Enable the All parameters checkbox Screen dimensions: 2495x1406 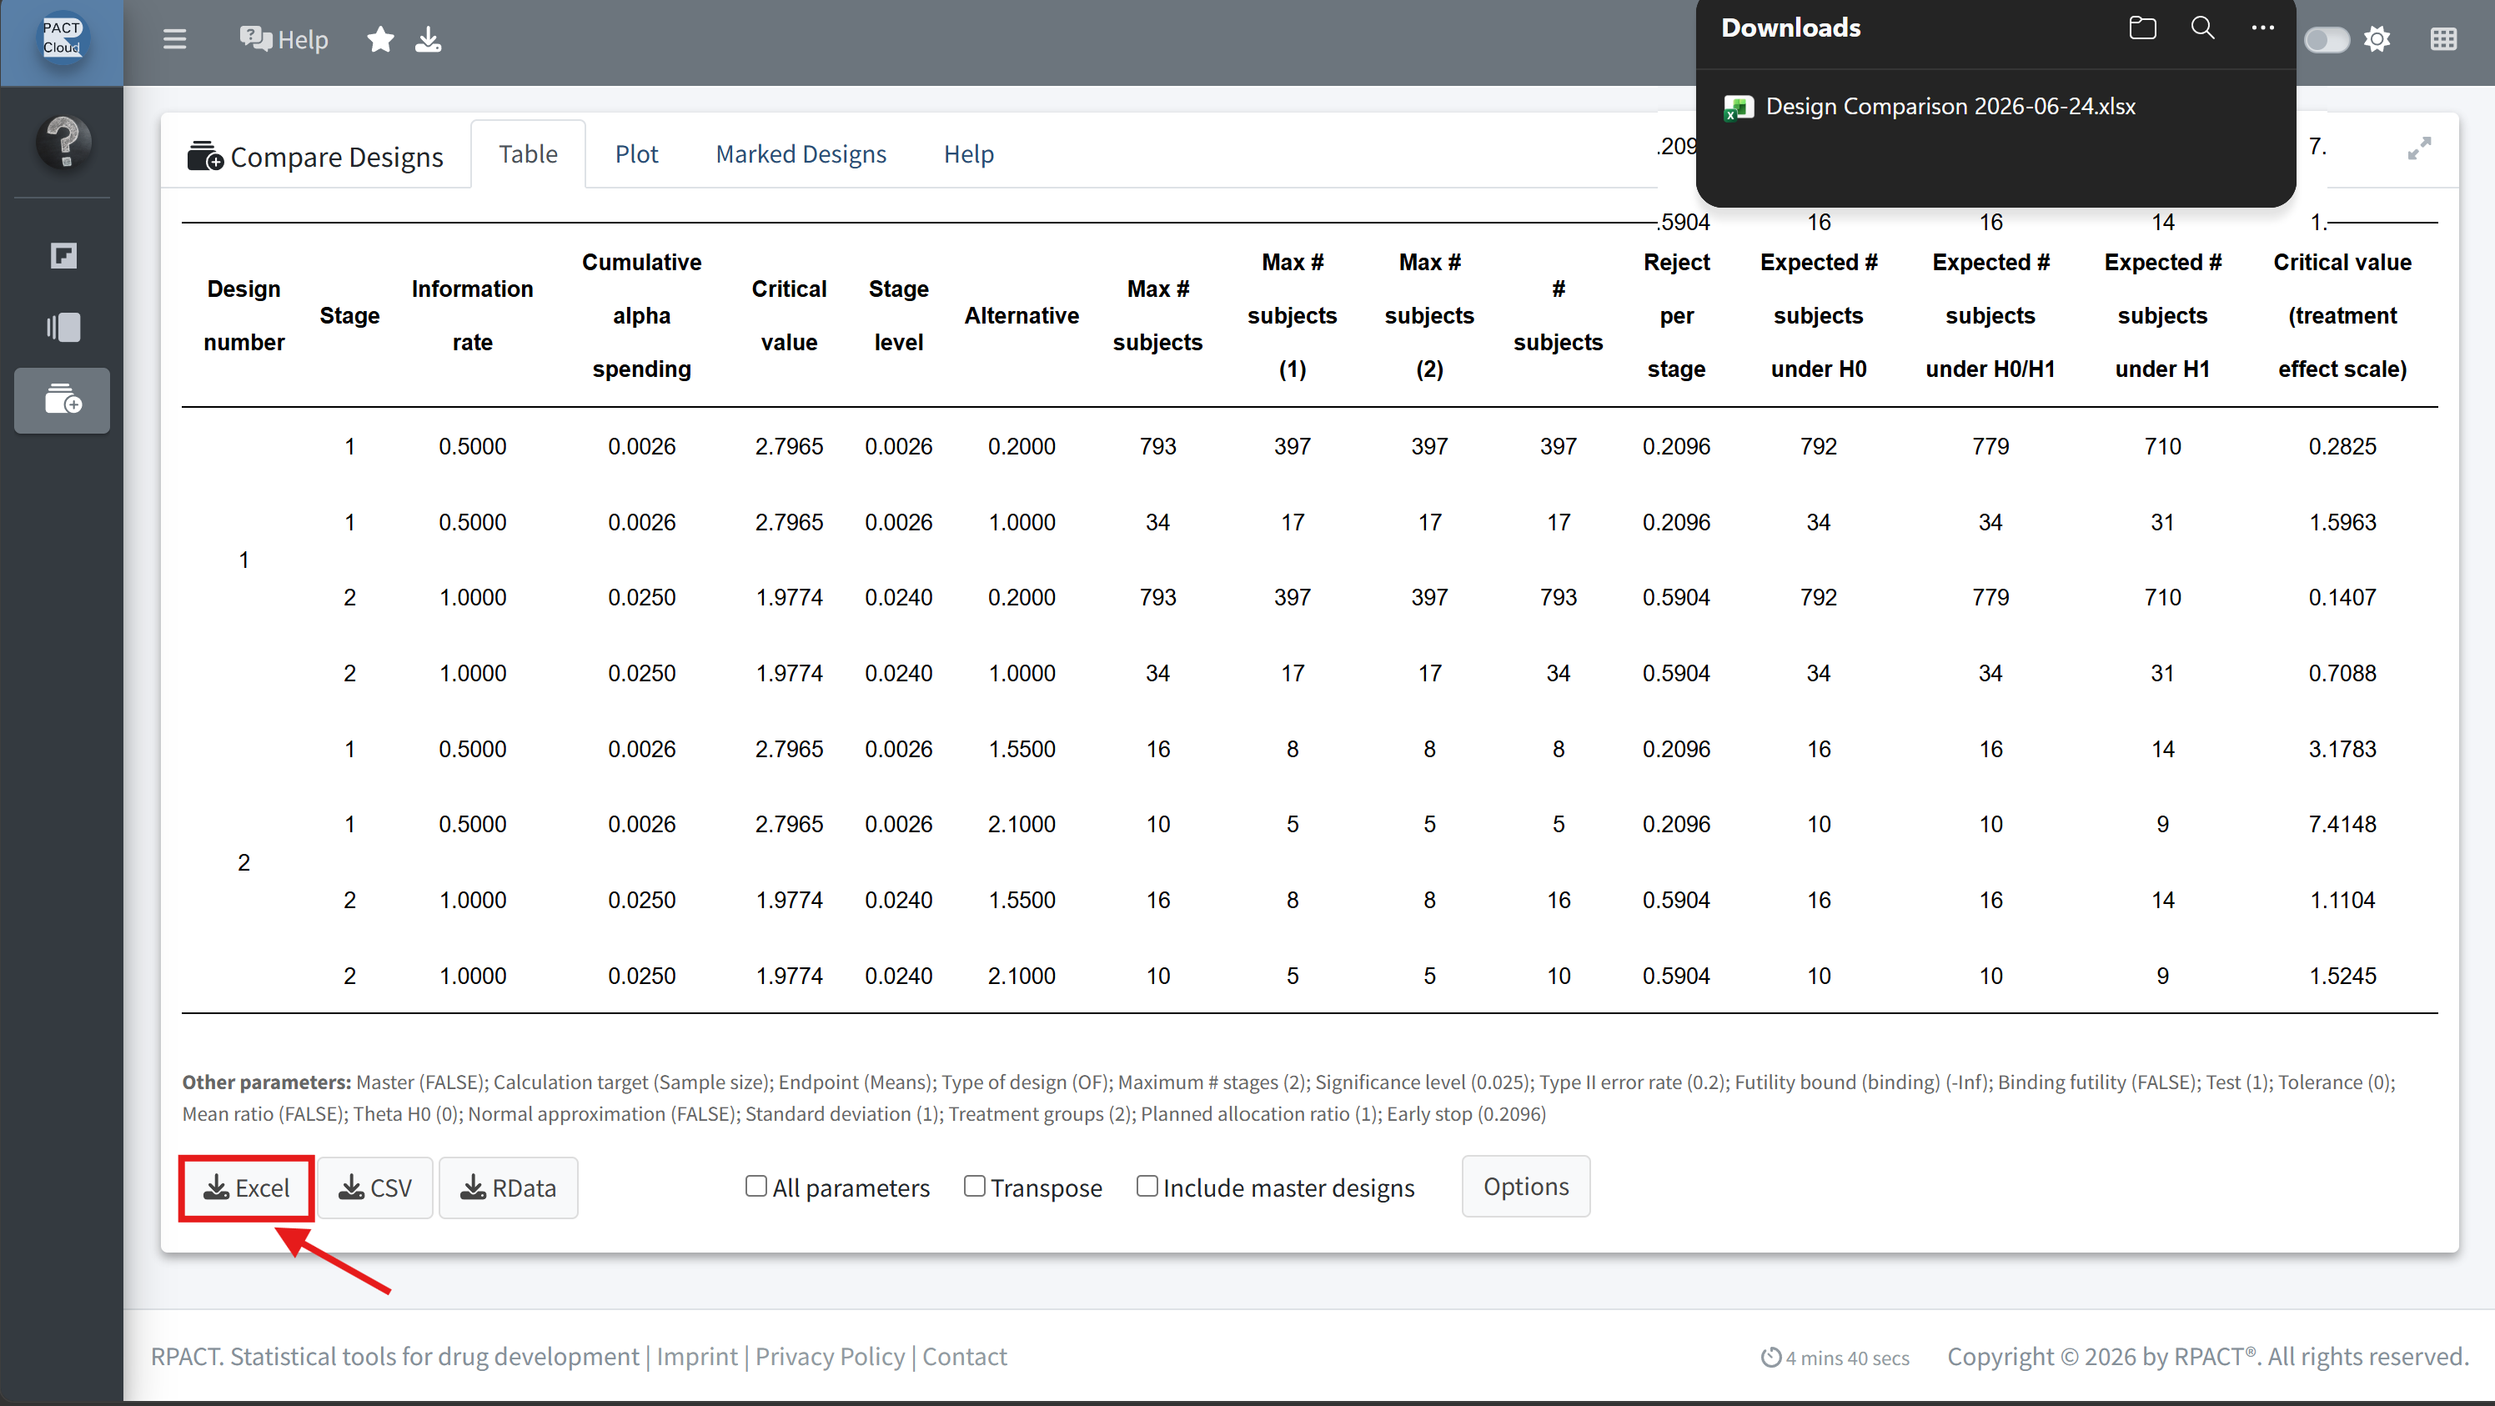point(756,1185)
